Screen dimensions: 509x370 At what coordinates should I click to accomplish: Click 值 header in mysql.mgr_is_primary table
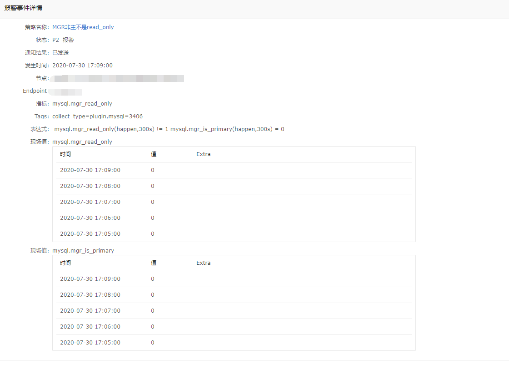(154, 263)
